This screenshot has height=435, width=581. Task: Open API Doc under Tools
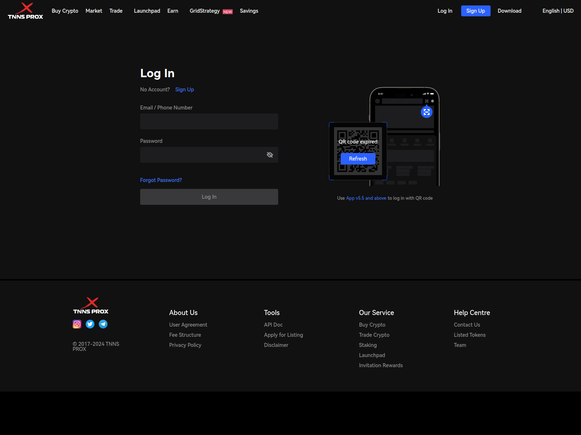pos(273,325)
